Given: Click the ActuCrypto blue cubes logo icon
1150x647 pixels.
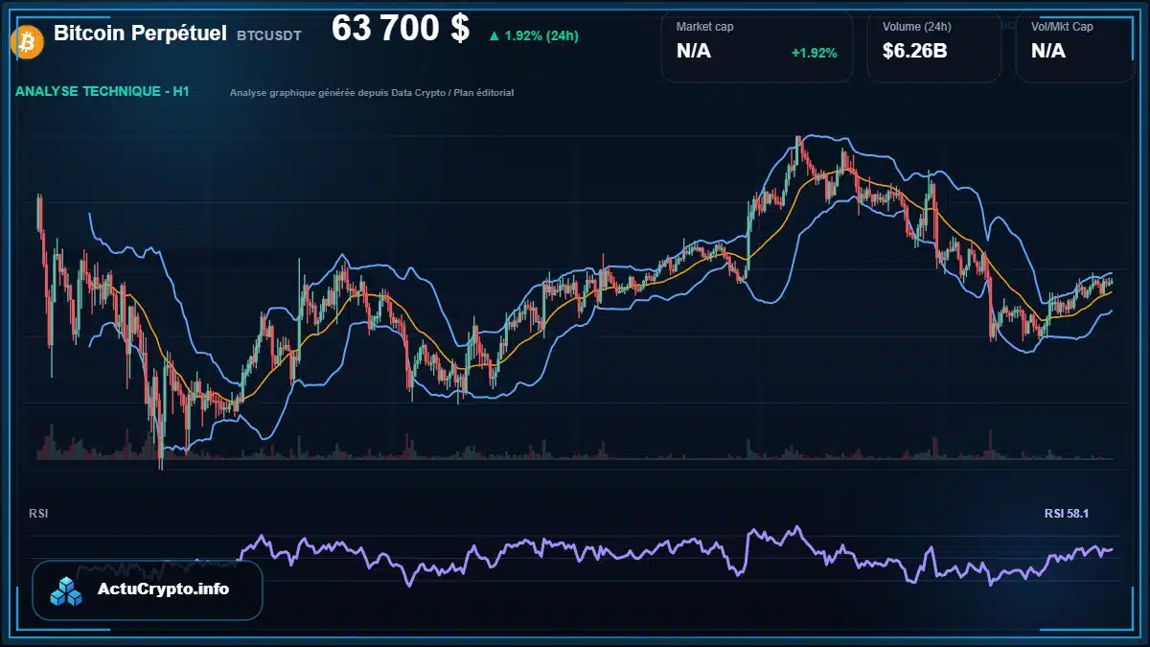Looking at the screenshot, I should tap(66, 590).
